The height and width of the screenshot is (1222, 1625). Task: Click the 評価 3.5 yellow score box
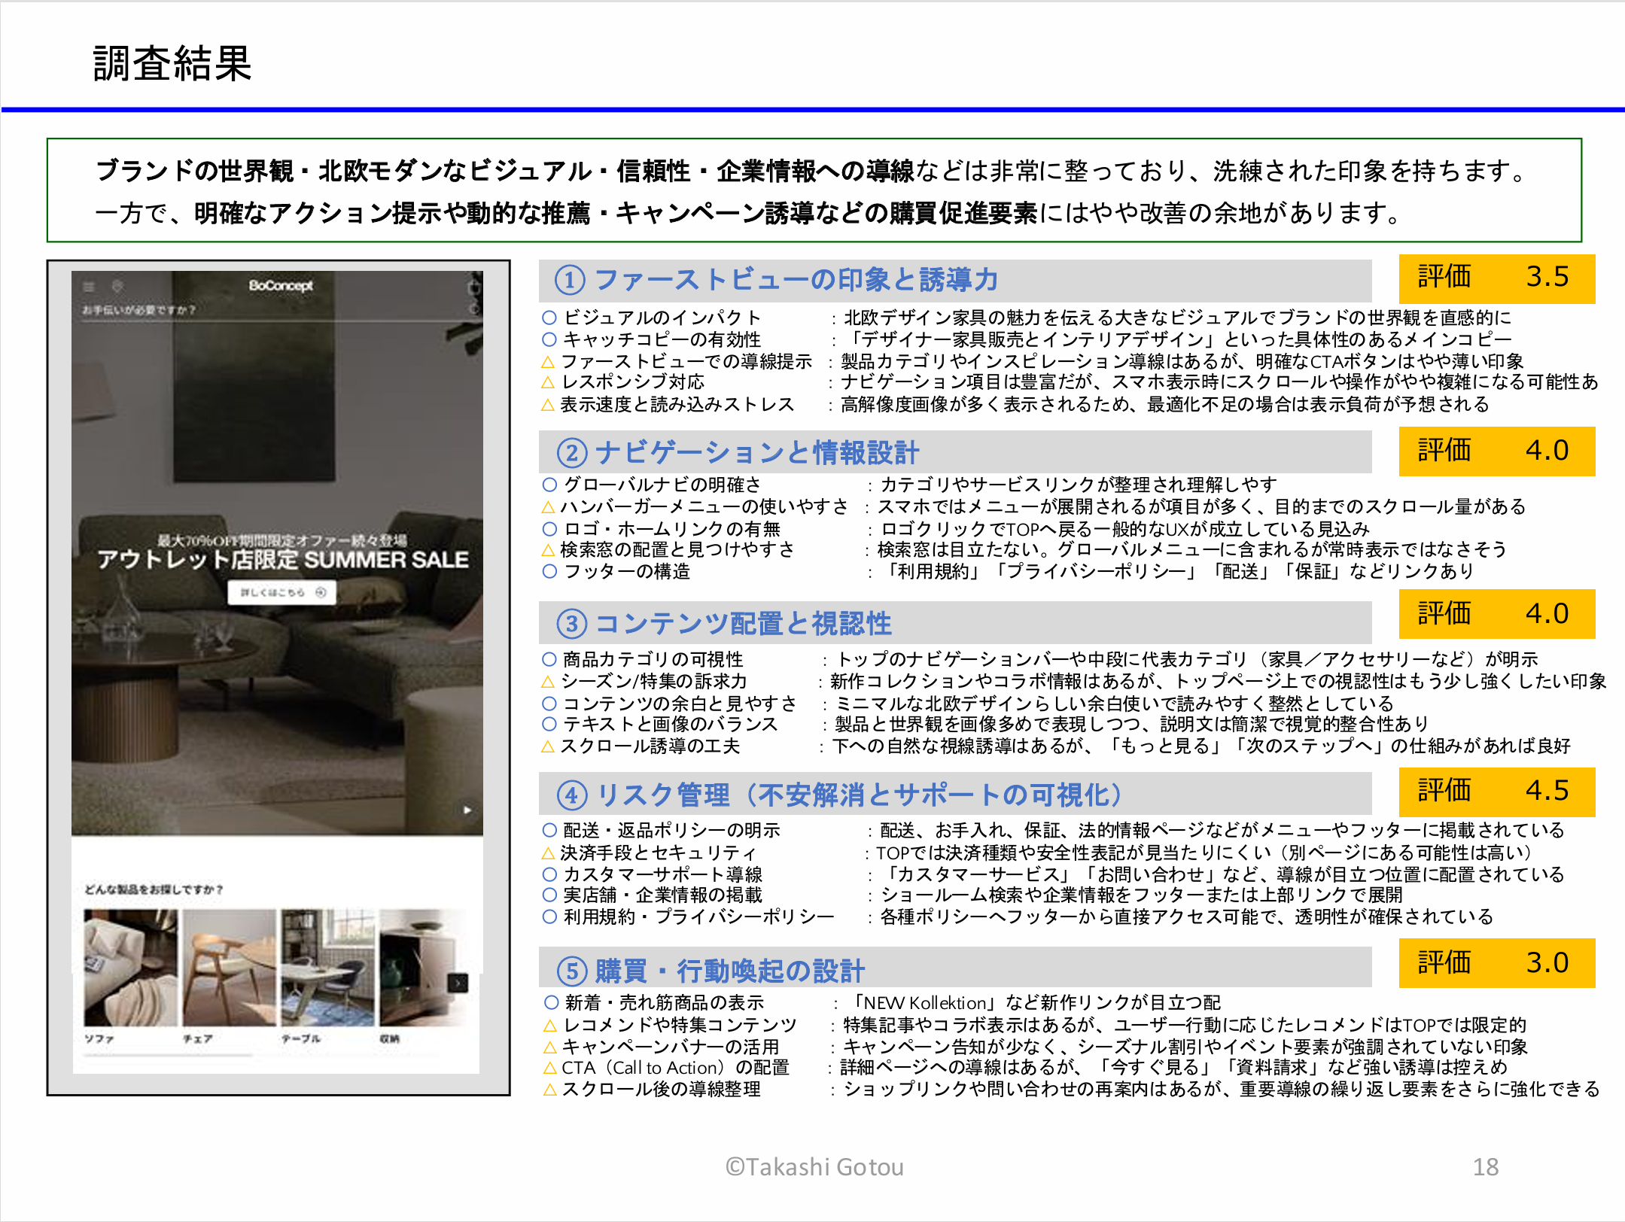[x=1496, y=278]
